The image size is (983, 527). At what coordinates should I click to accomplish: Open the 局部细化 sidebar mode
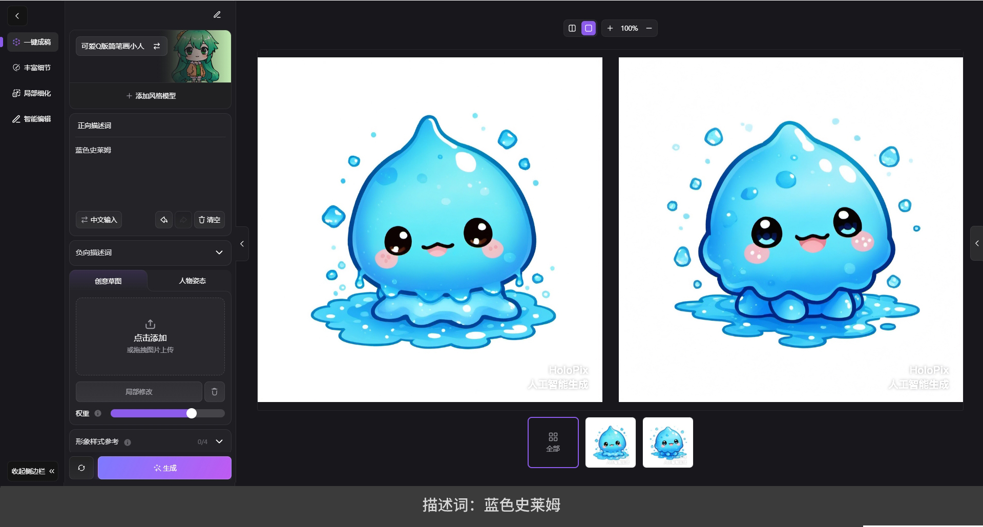(x=32, y=93)
